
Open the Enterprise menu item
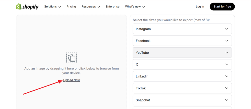(x=112, y=7)
